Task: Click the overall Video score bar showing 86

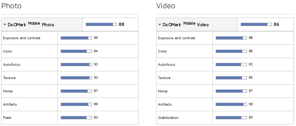Action: point(256,24)
